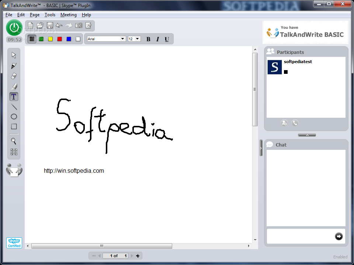Toggle italic formatting
This screenshot has width=354, height=265.
click(x=157, y=39)
